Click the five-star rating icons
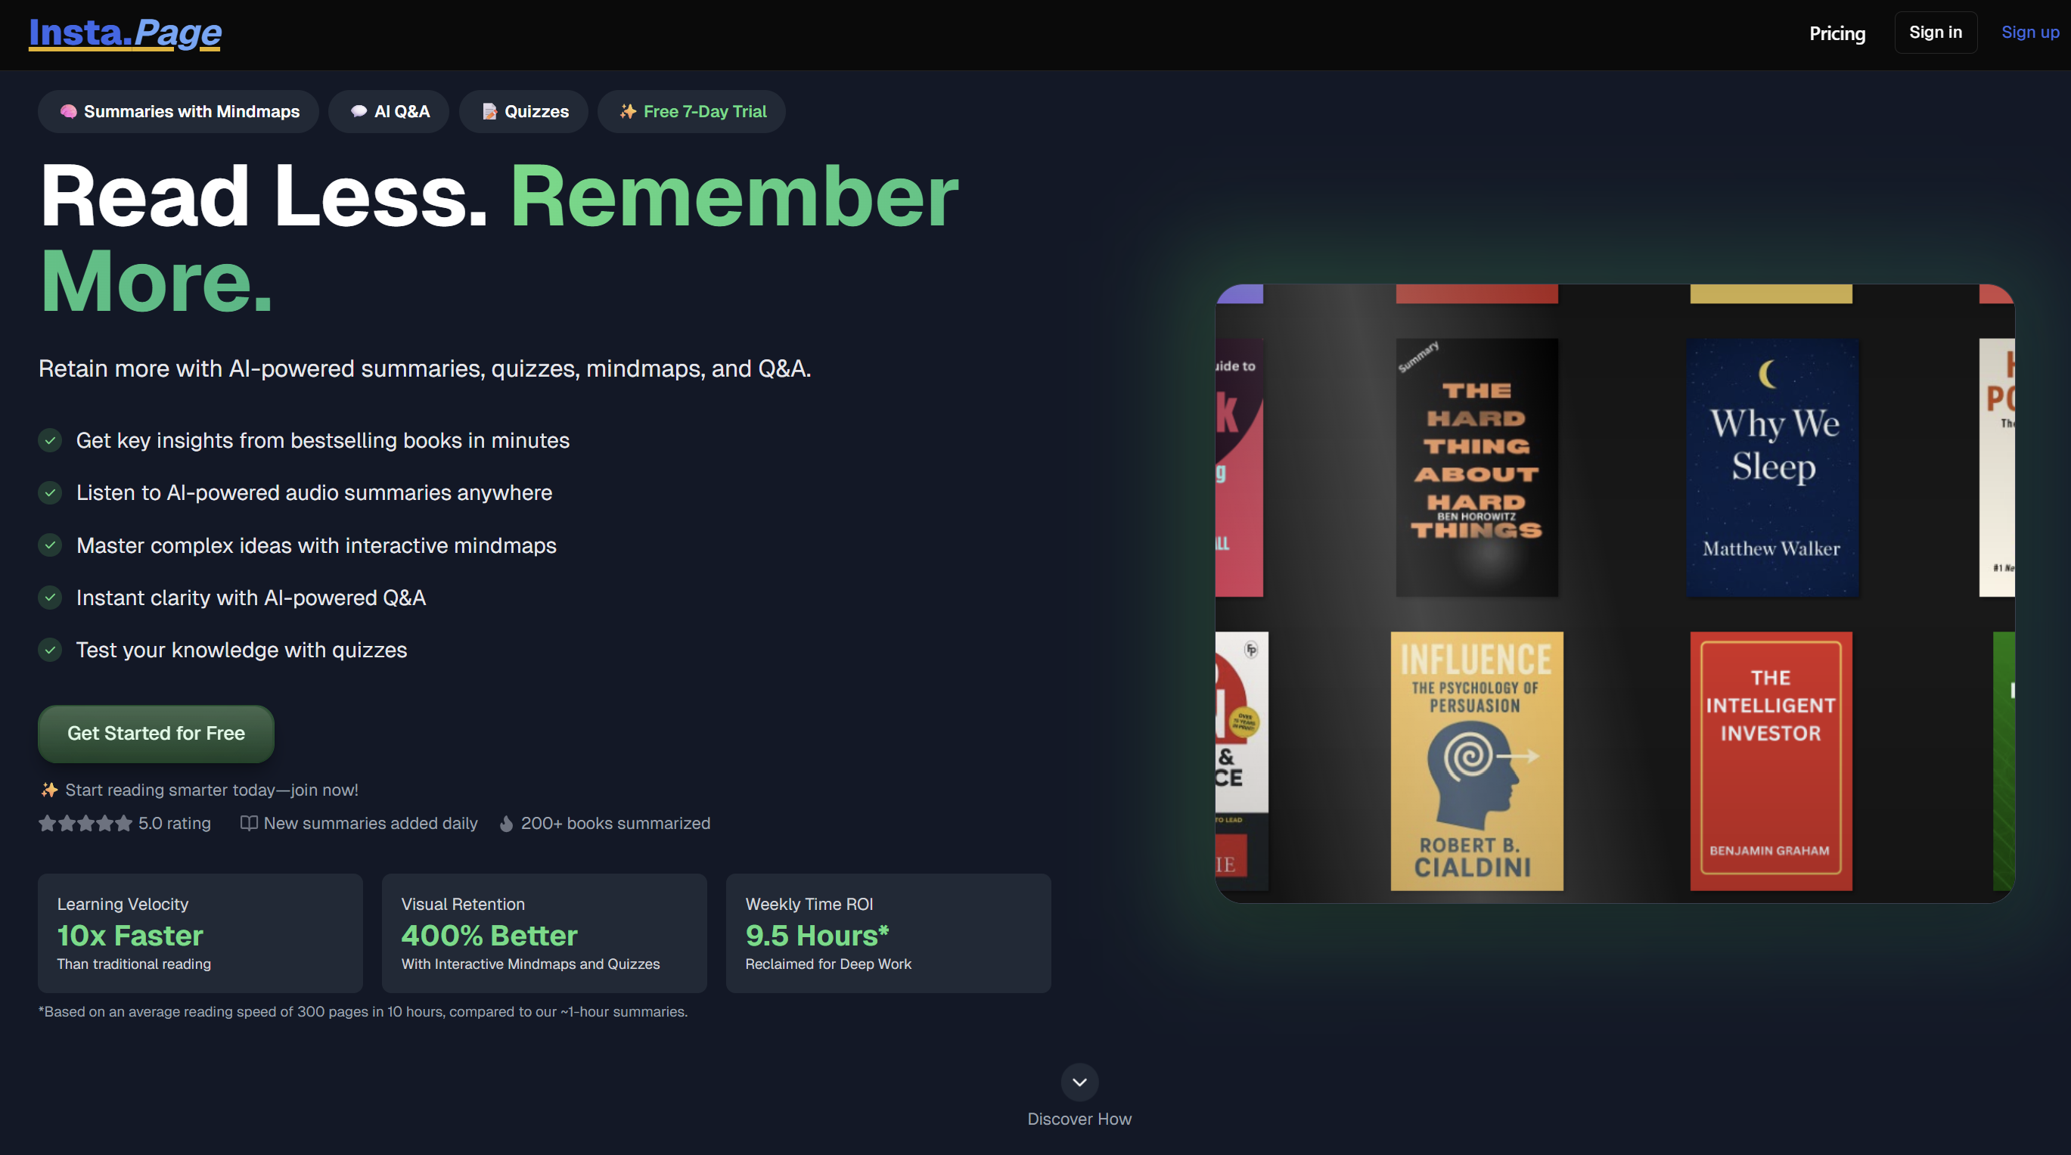This screenshot has height=1155, width=2071. 85,823
